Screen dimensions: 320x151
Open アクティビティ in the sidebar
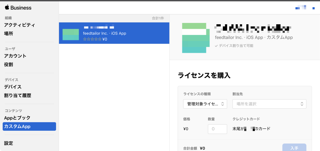19,25
